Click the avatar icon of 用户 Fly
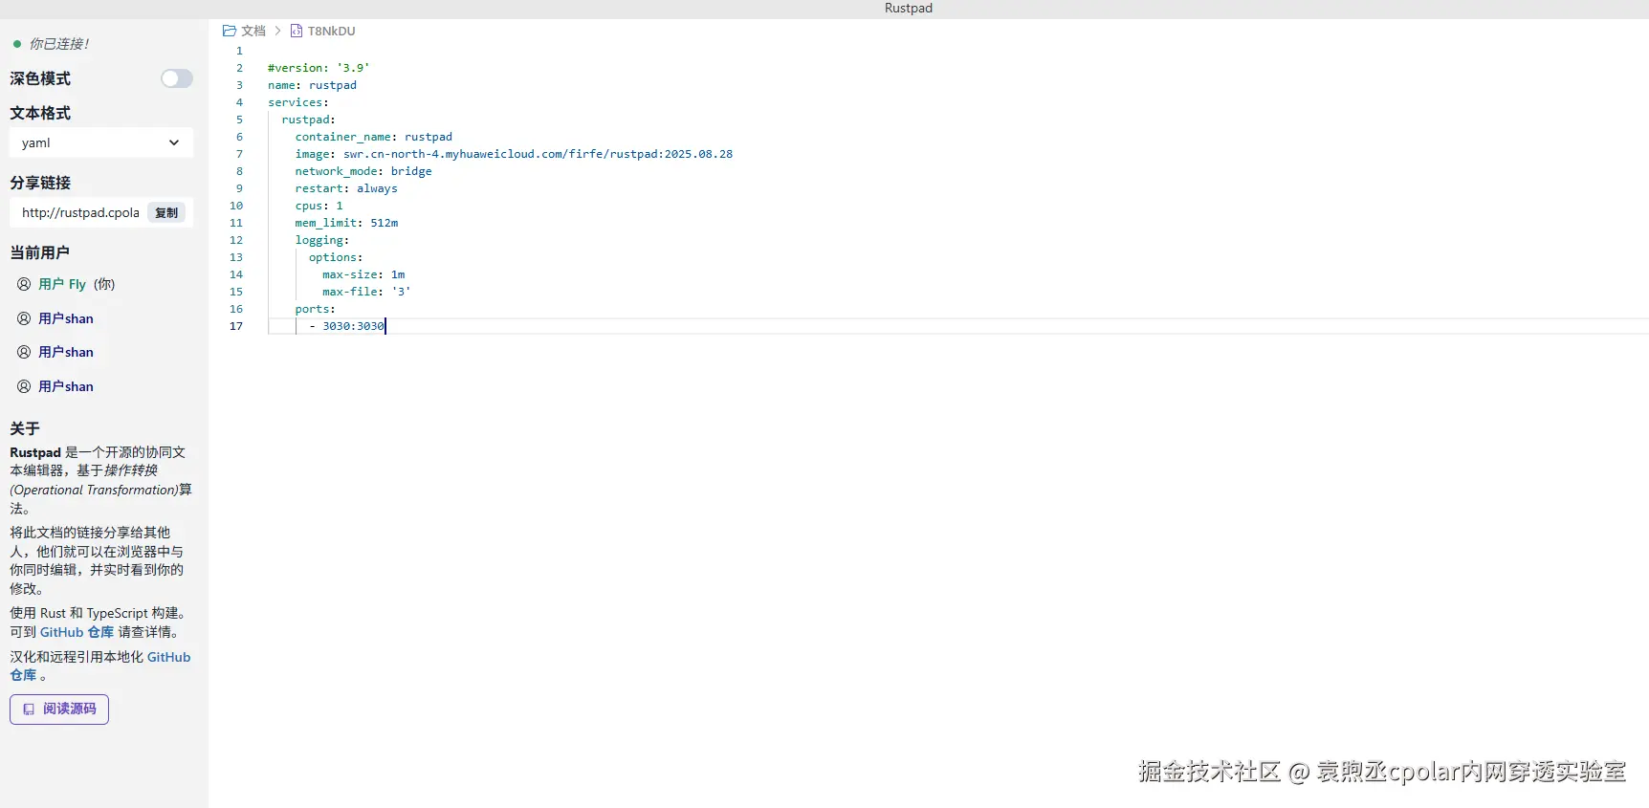The height and width of the screenshot is (808, 1649). [24, 284]
